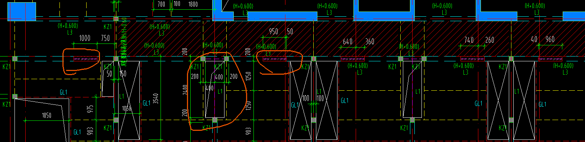The width and height of the screenshot is (585, 142).
Task: Click the leftmost orange revision circle outline
Action: point(81,61)
